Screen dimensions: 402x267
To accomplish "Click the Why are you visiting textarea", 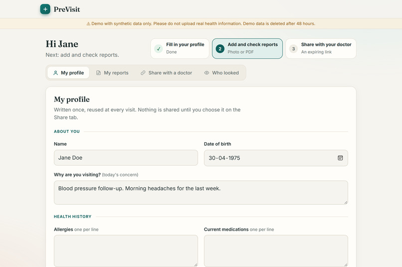I will point(201,192).
